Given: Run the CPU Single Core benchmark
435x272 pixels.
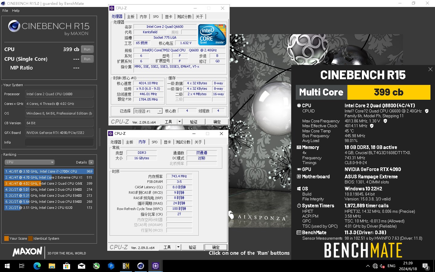Looking at the screenshot, I should point(87,59).
